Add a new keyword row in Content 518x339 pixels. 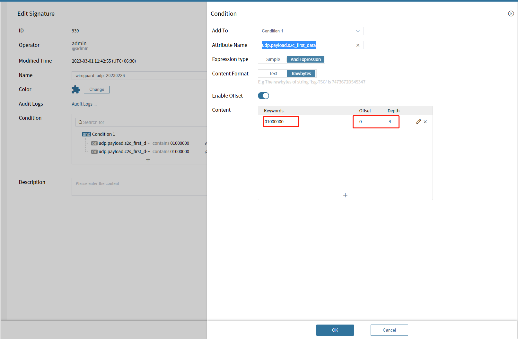pyautogui.click(x=345, y=195)
